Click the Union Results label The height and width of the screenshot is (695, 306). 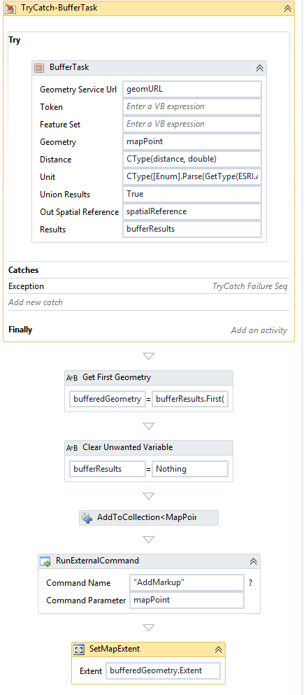[x=65, y=194]
